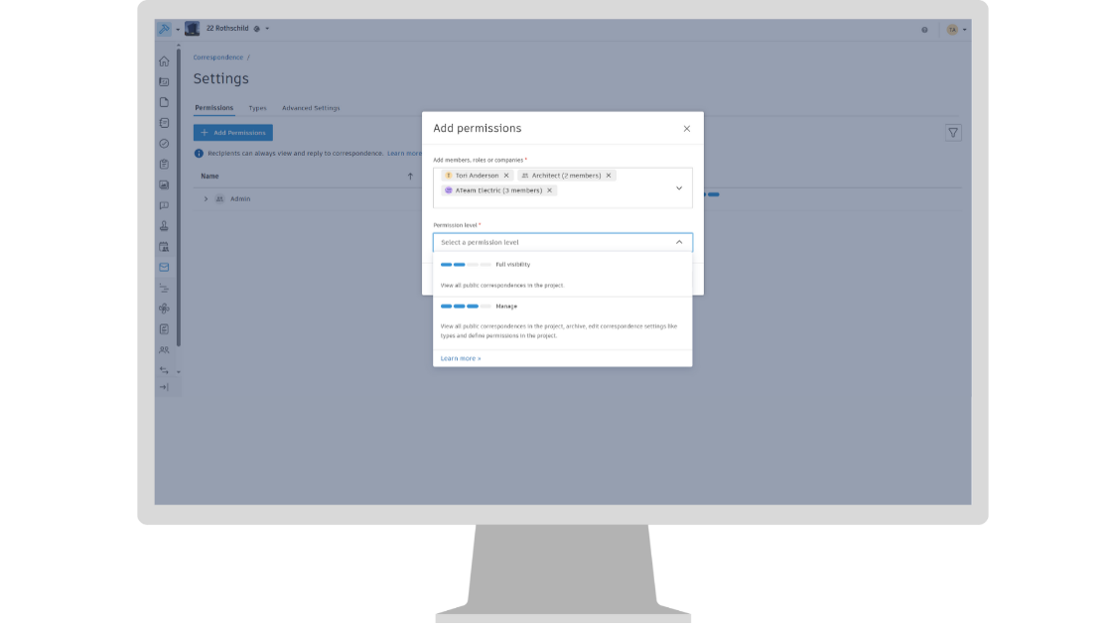Choose the Full visibility permission option
Screen dimensions: 1113x627
(x=562, y=275)
